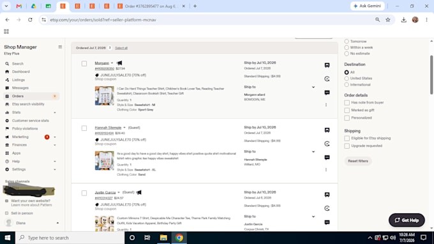Open the Google Drive pinned tab
The image size is (434, 244).
pyautogui.click(x=33, y=6)
